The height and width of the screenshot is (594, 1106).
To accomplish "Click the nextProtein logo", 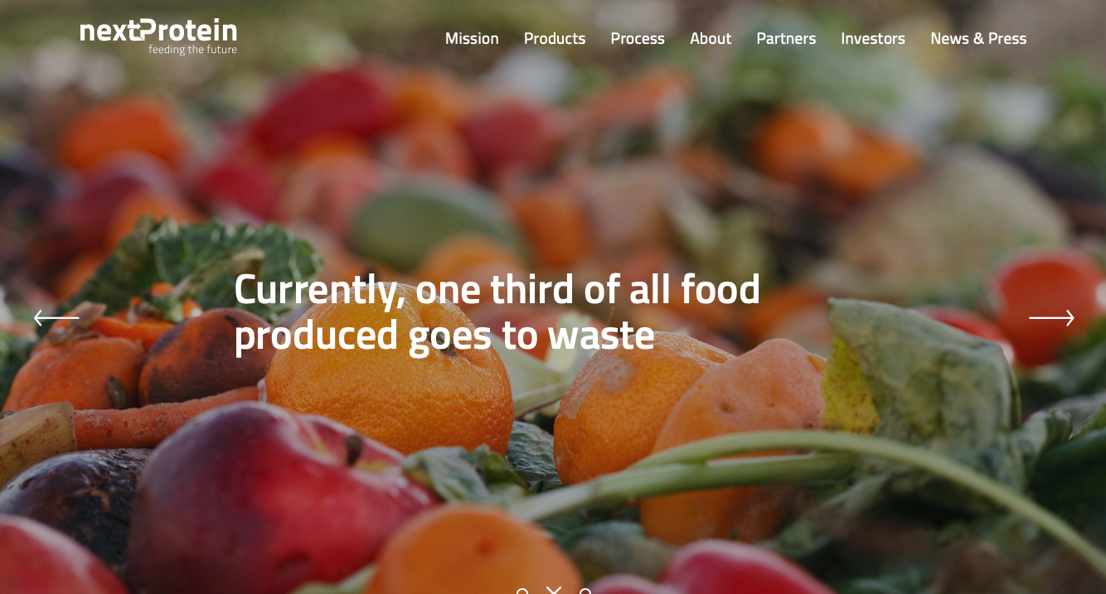I will point(158,36).
